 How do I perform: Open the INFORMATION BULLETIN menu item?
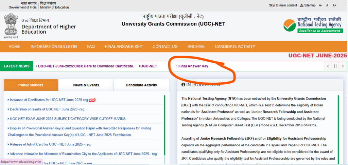coord(53,46)
